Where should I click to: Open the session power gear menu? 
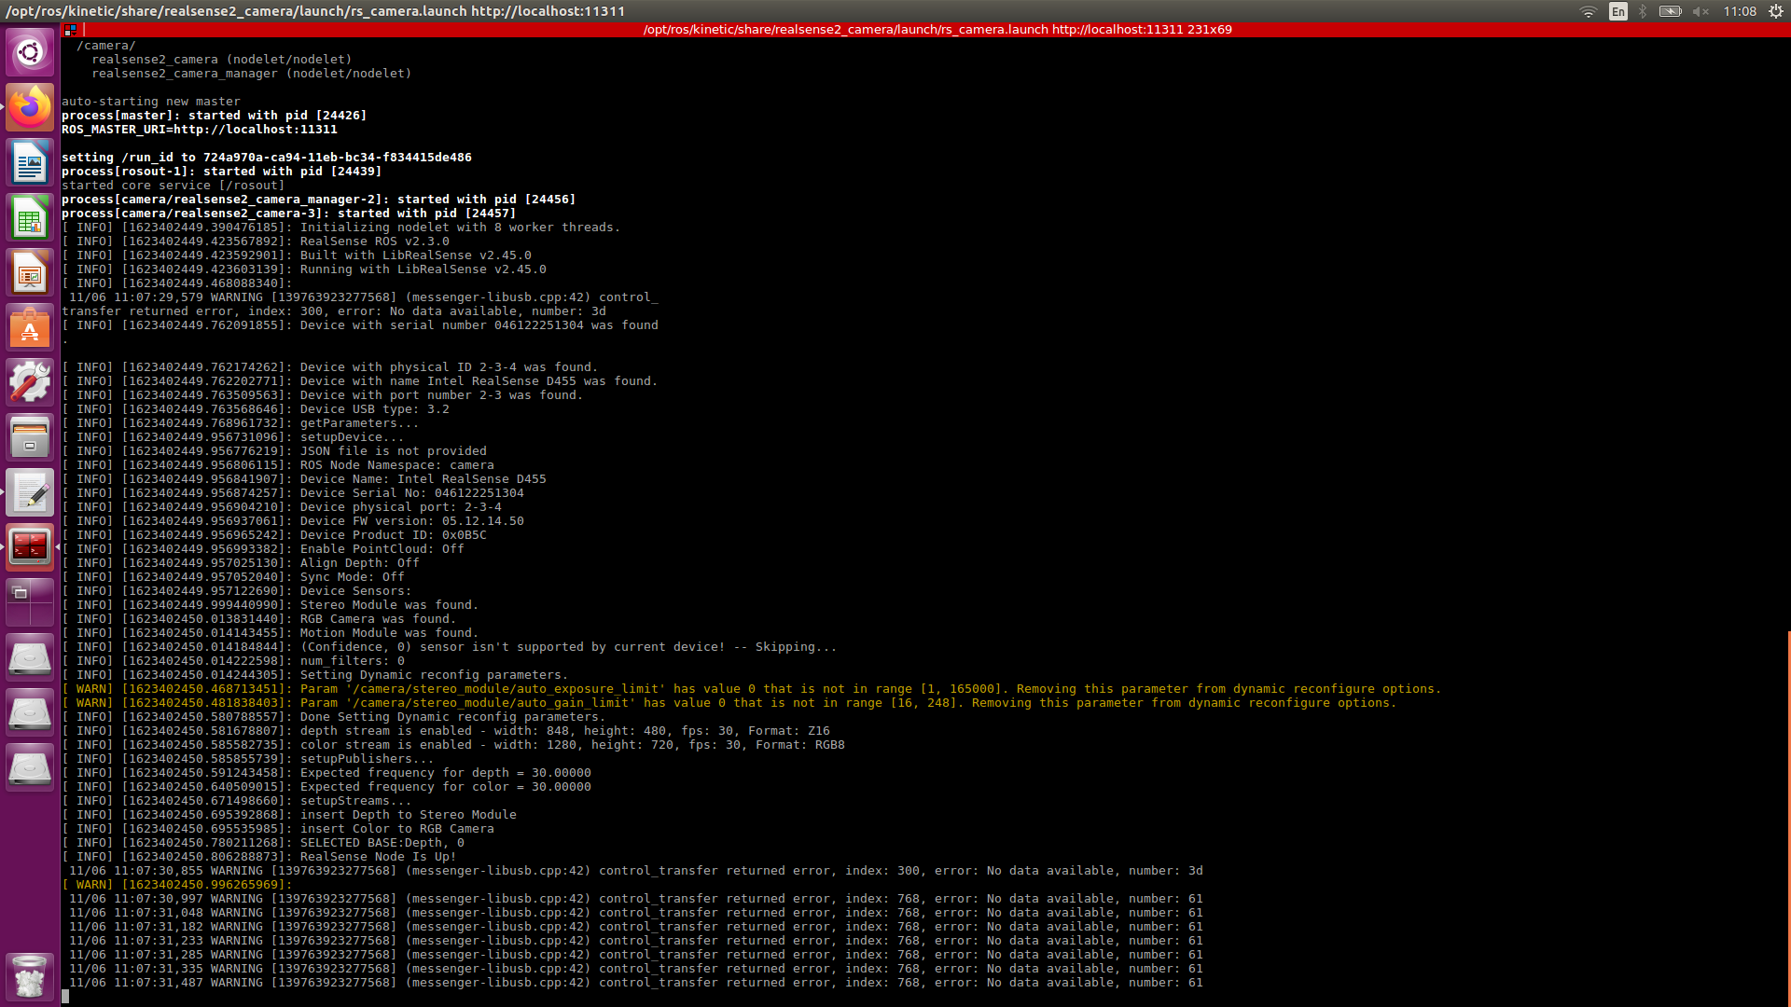coord(1776,11)
